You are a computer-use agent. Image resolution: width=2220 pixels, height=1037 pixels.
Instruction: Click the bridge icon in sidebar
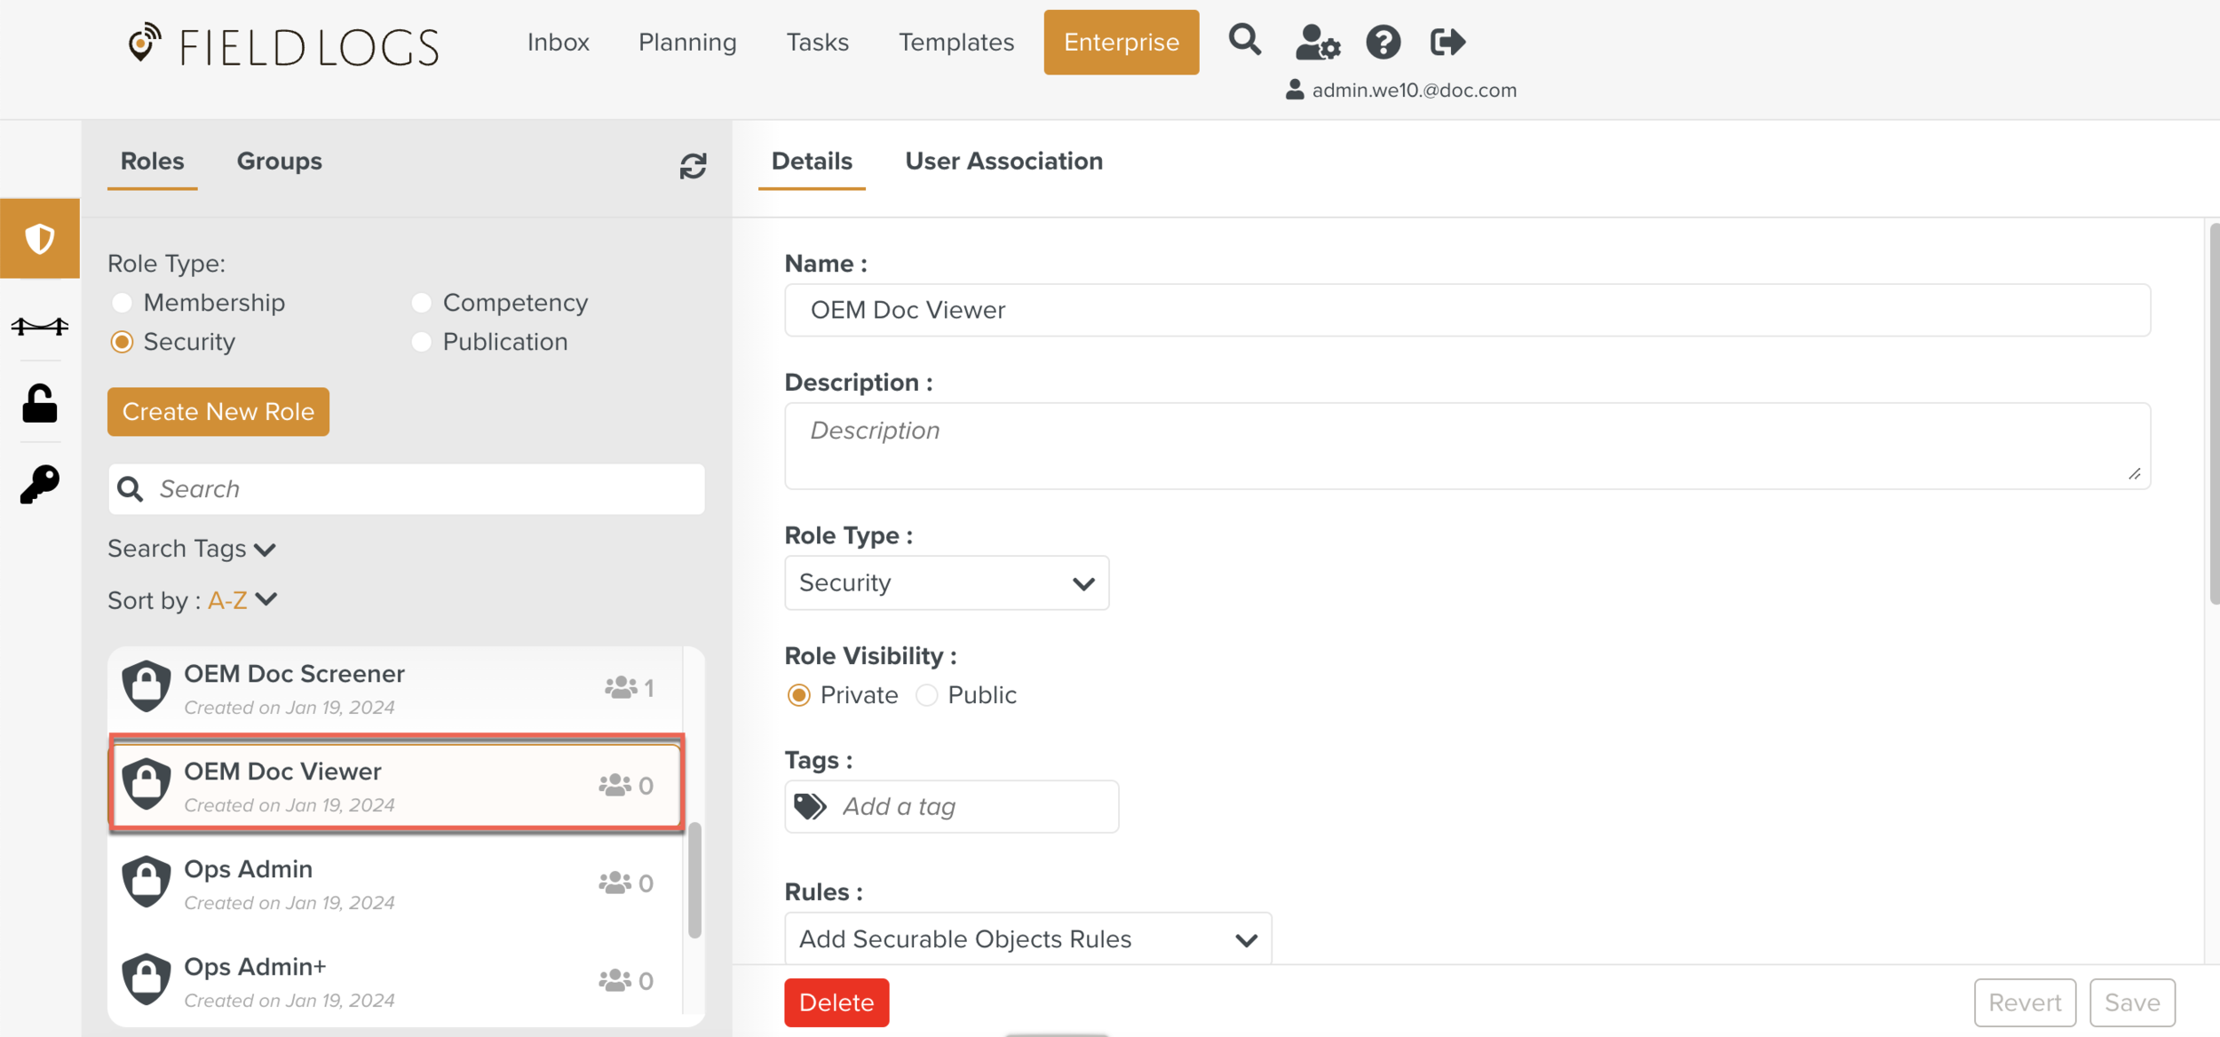[40, 326]
